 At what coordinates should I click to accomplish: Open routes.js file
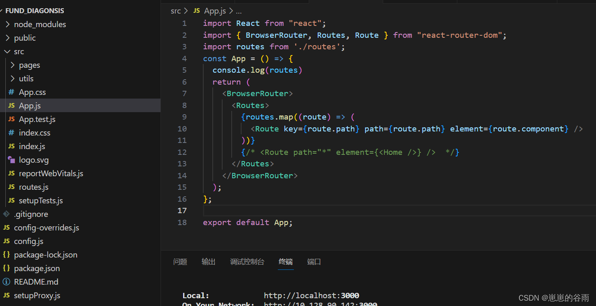pyautogui.click(x=80, y=187)
